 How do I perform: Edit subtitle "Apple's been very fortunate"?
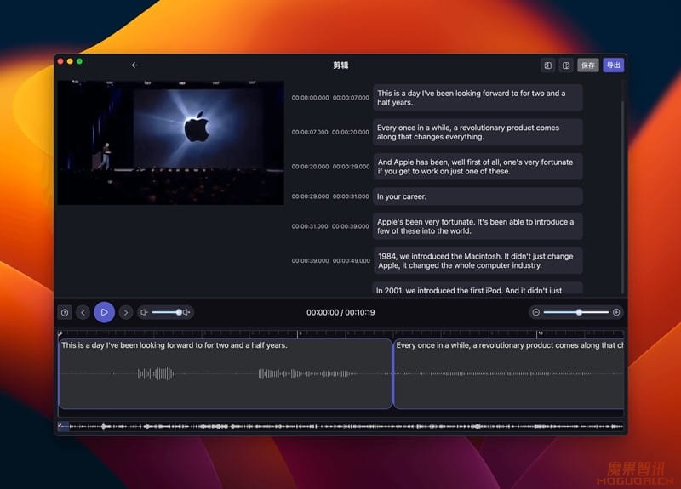[x=478, y=226]
